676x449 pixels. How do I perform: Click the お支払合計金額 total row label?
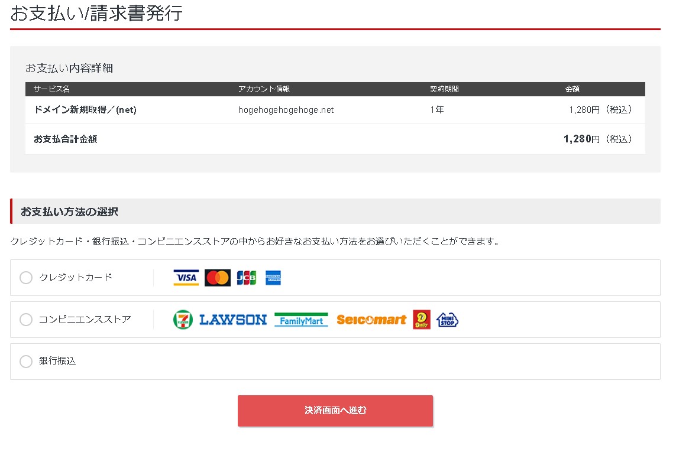tap(65, 139)
